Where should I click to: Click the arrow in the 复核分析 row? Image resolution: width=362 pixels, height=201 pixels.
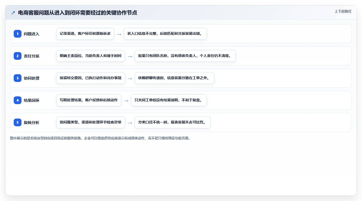tap(130, 123)
